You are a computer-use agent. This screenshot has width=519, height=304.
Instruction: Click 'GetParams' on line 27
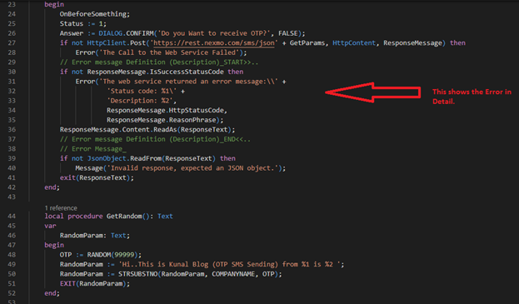307,43
